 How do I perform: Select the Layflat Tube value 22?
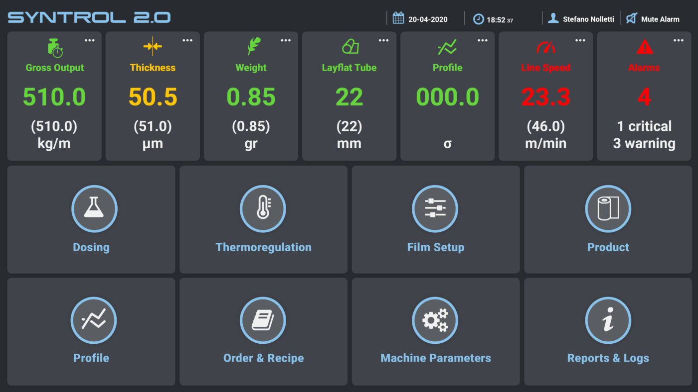tap(349, 97)
